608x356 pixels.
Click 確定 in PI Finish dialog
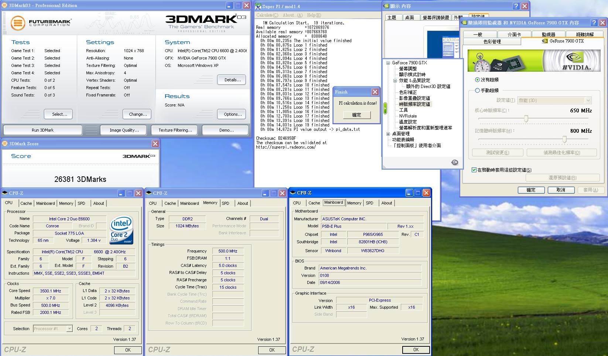(356, 115)
